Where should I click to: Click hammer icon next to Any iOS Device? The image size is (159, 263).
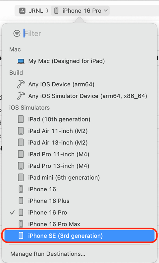coord(21,84)
